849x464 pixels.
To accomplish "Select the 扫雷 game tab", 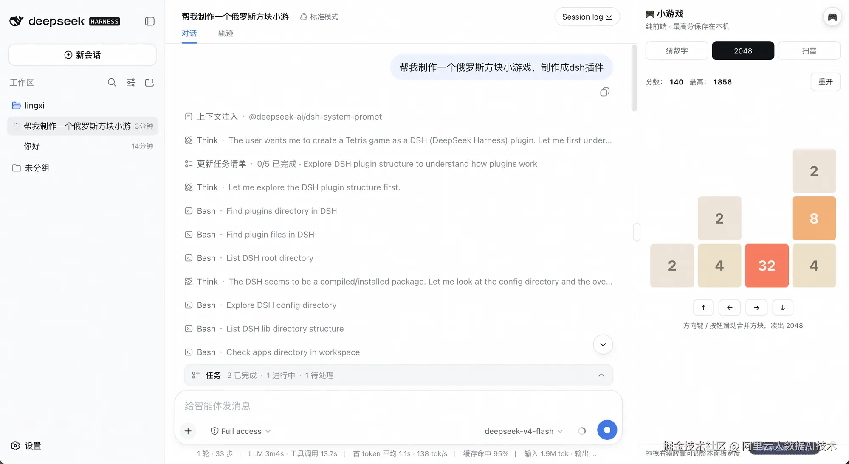I will point(809,50).
